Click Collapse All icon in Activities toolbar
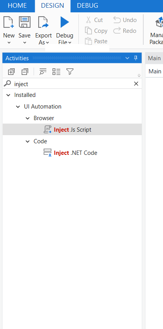Screen dimensions: 163x329 click(25, 72)
